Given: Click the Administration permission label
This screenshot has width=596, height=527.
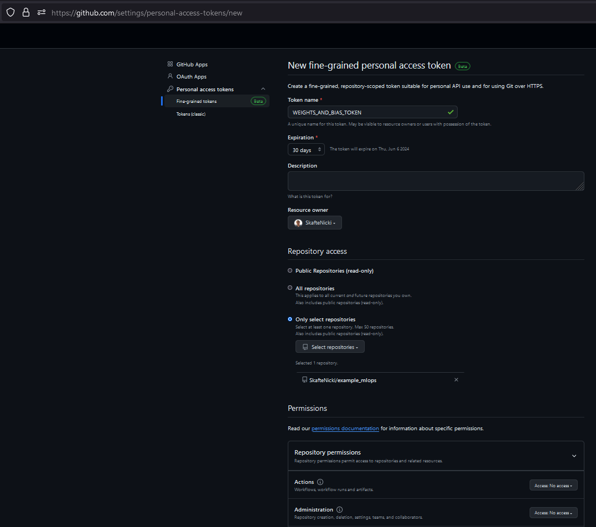Looking at the screenshot, I should [x=314, y=509].
